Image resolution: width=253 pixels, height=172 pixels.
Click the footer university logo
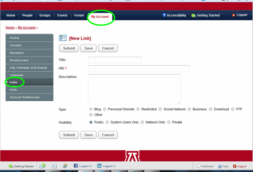(132, 156)
